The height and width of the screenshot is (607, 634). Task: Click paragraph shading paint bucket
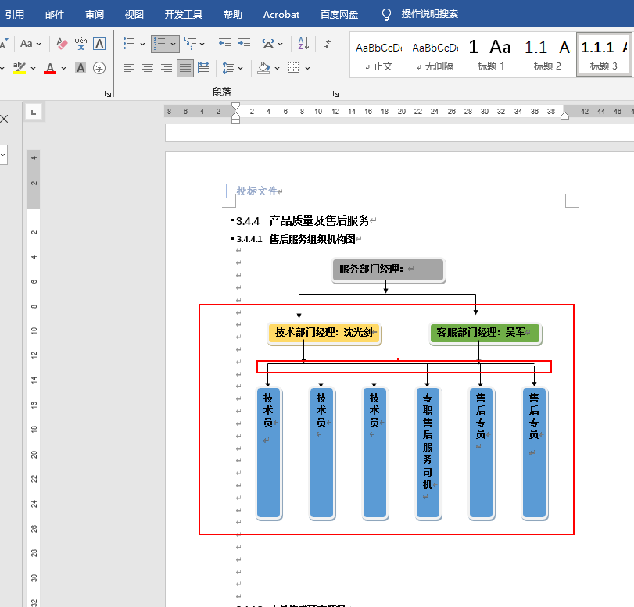pos(263,68)
